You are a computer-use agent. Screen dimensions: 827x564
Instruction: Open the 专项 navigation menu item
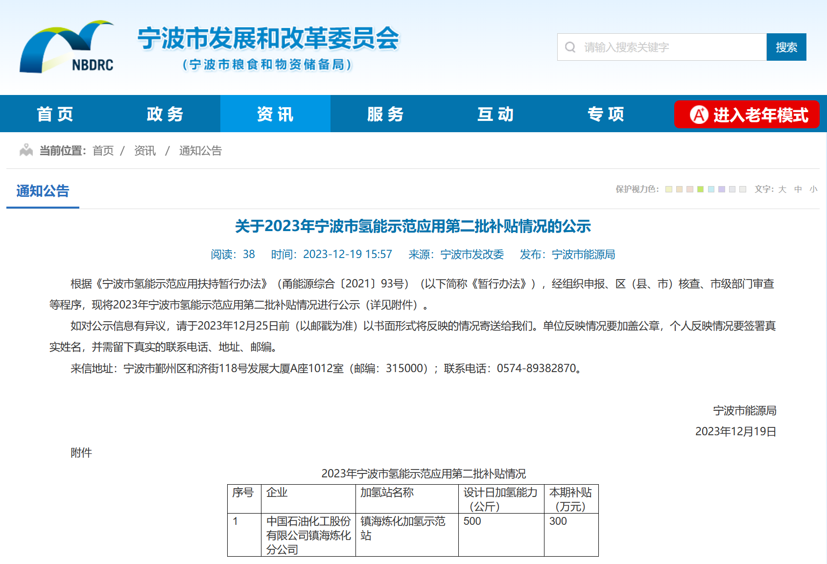(606, 114)
